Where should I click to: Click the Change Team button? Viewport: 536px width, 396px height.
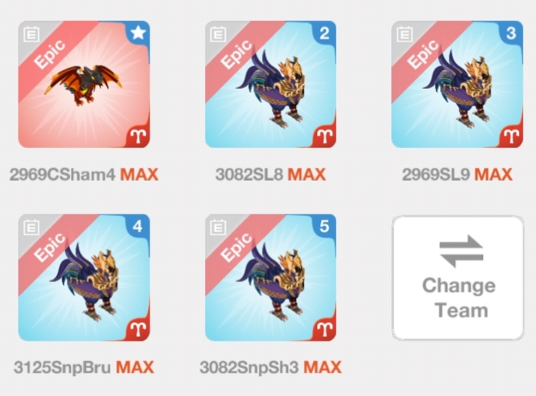(458, 278)
